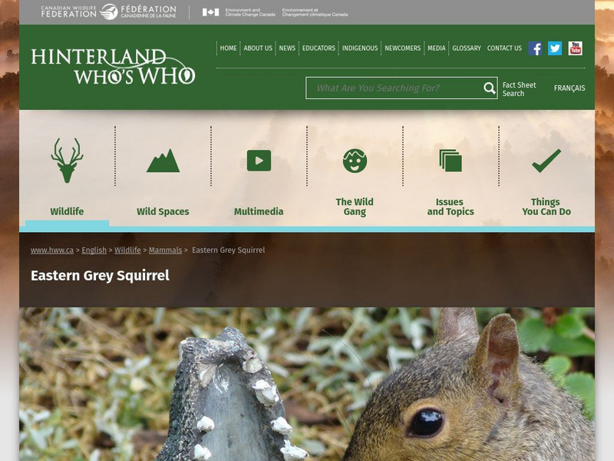Switch the site language to FRANÇAIS
The height and width of the screenshot is (461, 614).
point(569,88)
